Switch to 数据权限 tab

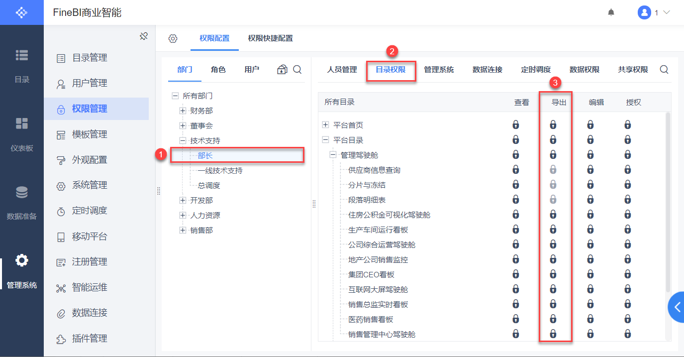pyautogui.click(x=585, y=70)
